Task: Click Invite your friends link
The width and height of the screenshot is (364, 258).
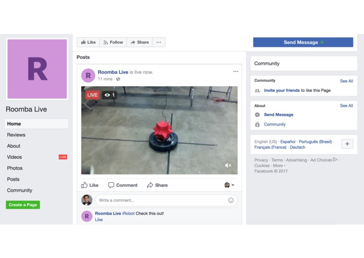Action: click(x=282, y=90)
